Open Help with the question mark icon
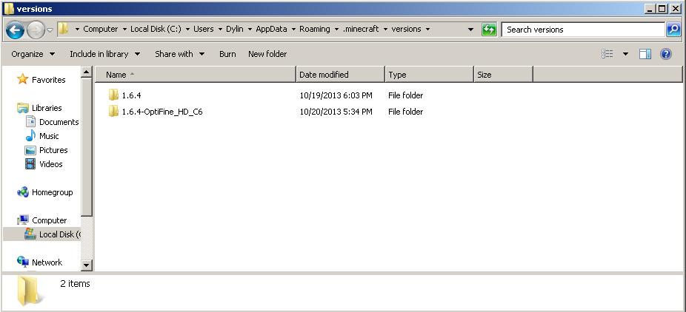This screenshot has width=686, height=312. point(665,54)
